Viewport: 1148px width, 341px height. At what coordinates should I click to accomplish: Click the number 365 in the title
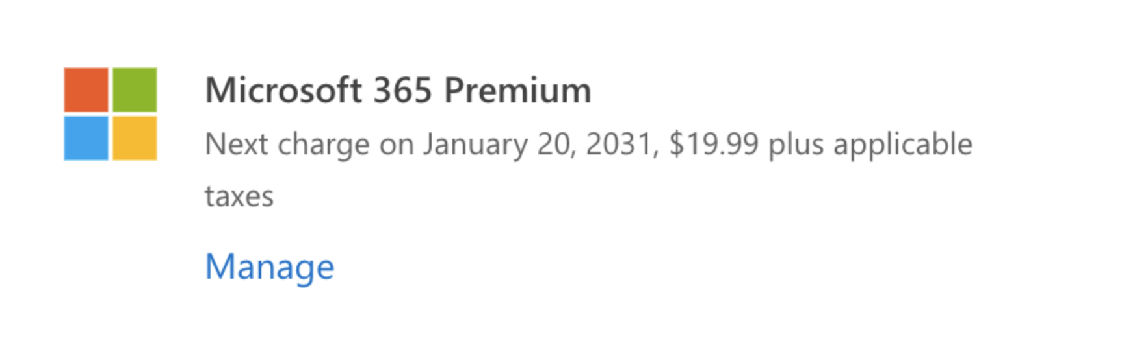click(x=402, y=90)
